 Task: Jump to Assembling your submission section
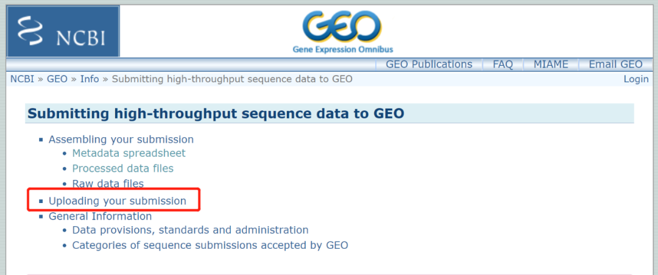(x=121, y=139)
